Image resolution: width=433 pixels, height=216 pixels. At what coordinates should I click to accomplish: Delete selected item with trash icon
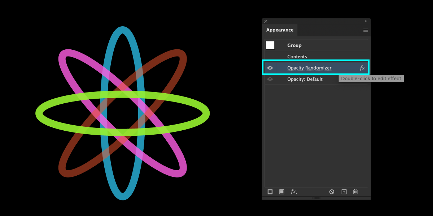(355, 192)
